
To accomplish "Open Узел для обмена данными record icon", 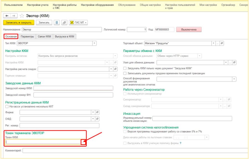I will 234,63.
